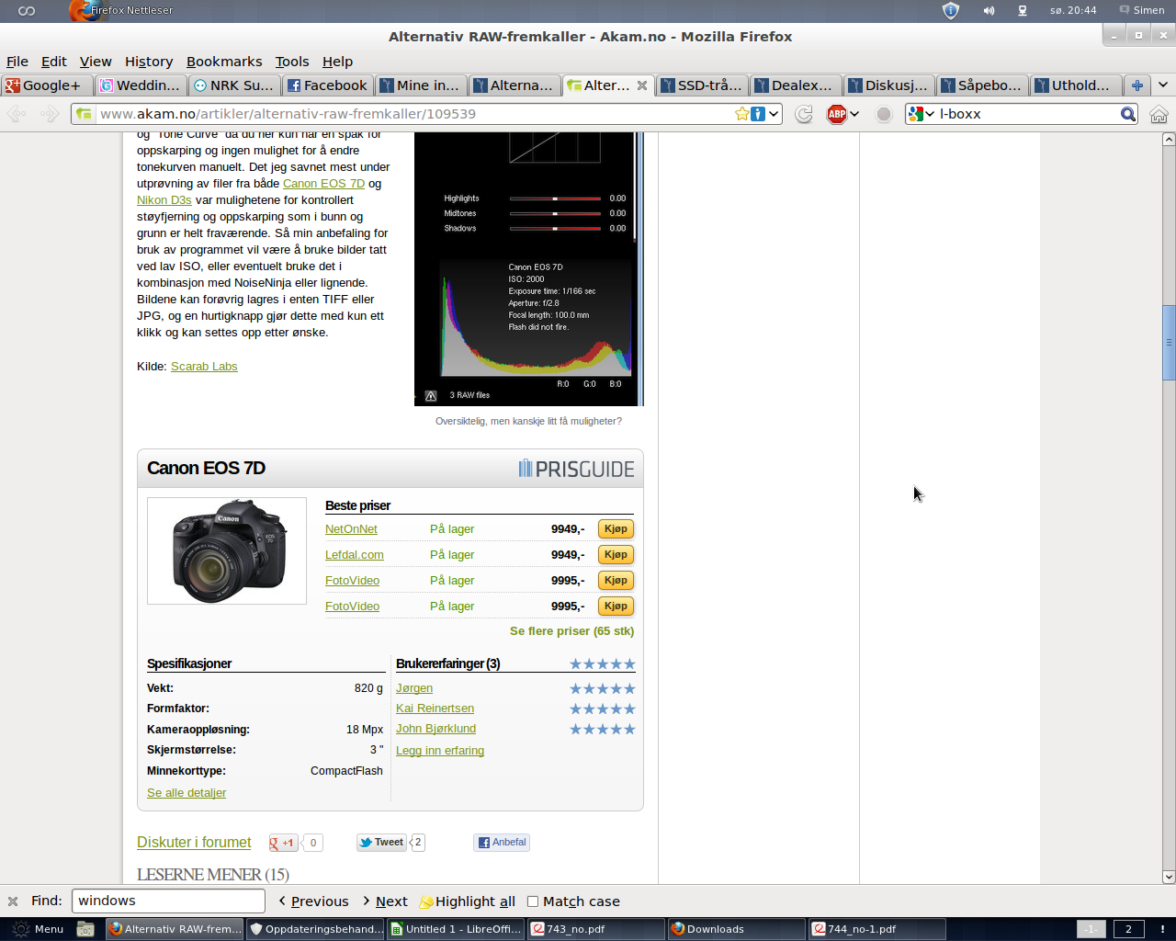Click the warning triangle in RAW screenshot

point(431,396)
